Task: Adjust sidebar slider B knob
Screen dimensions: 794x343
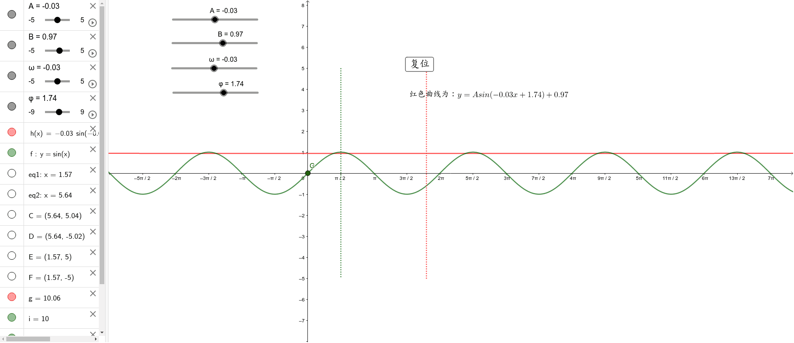Action: click(x=59, y=50)
